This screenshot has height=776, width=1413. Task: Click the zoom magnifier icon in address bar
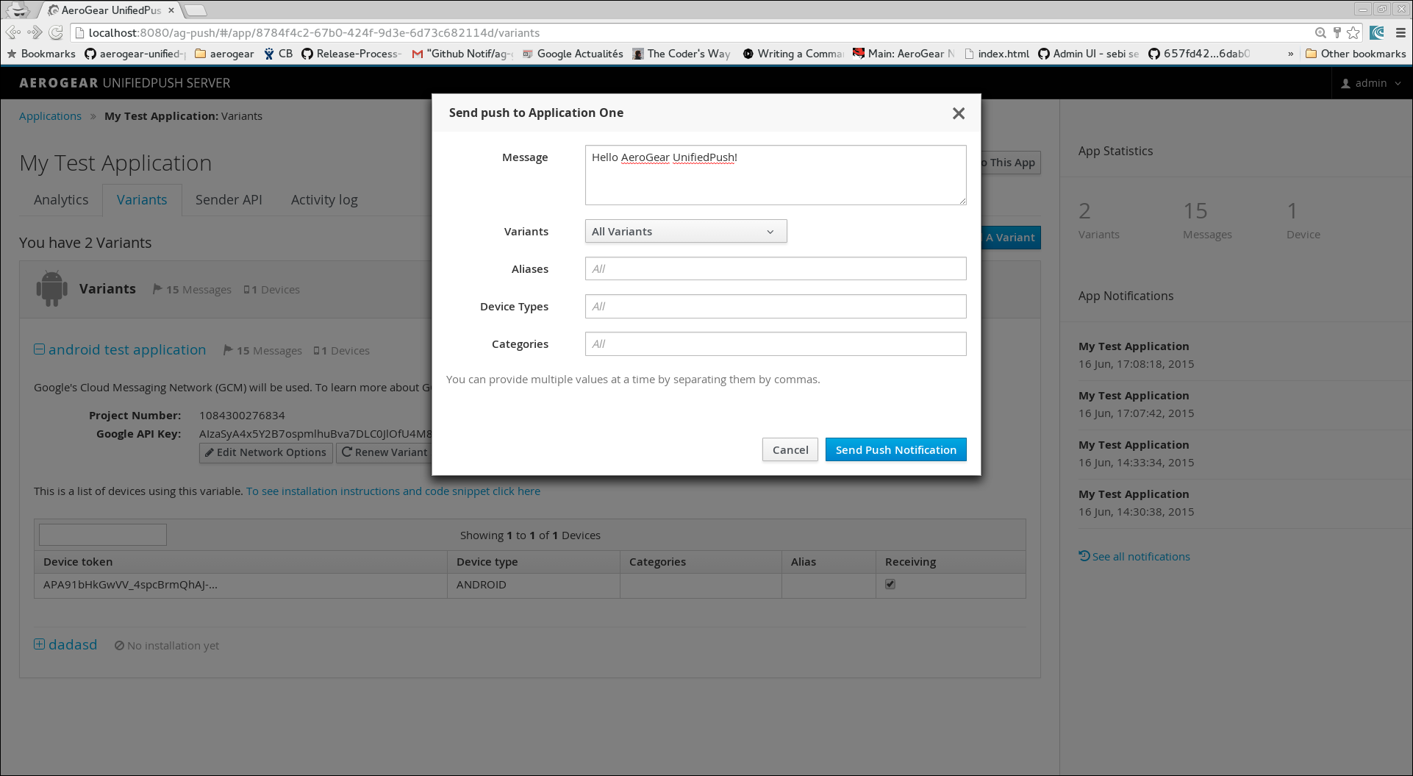(1320, 33)
